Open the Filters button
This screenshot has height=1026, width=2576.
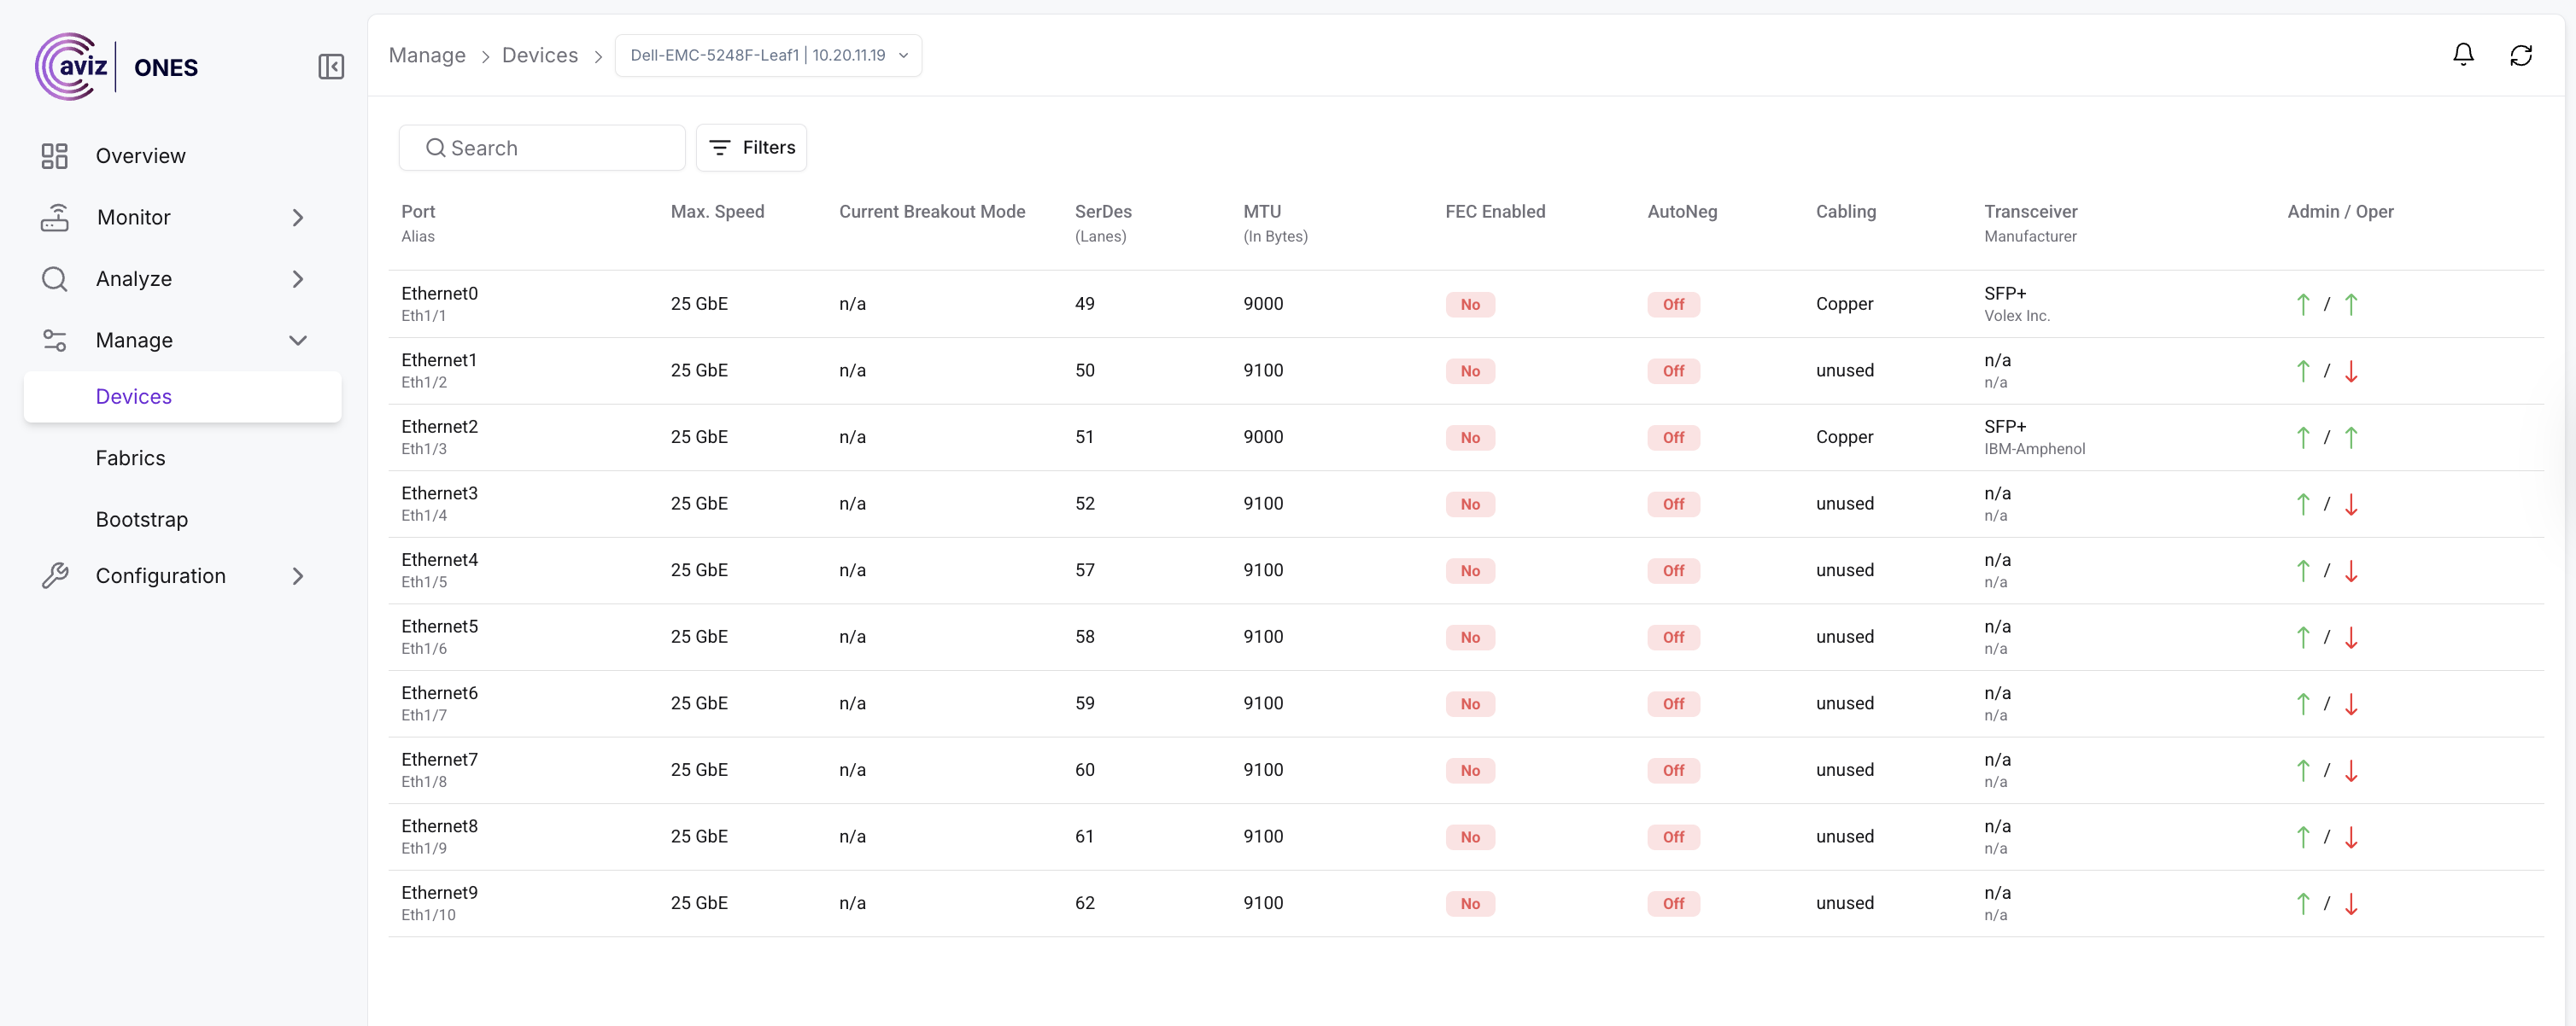pos(751,148)
